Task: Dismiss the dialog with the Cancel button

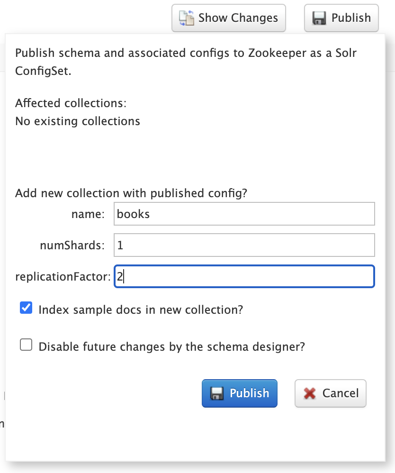Action: (340, 393)
